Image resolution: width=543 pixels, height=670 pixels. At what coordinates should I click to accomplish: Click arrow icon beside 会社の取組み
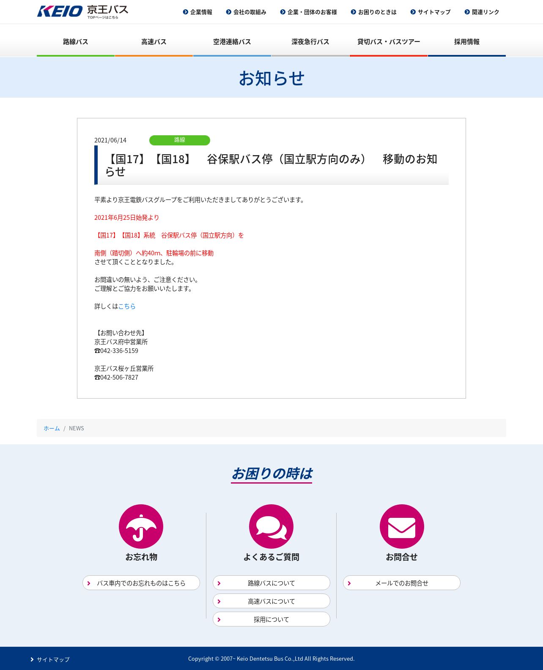pyautogui.click(x=228, y=12)
